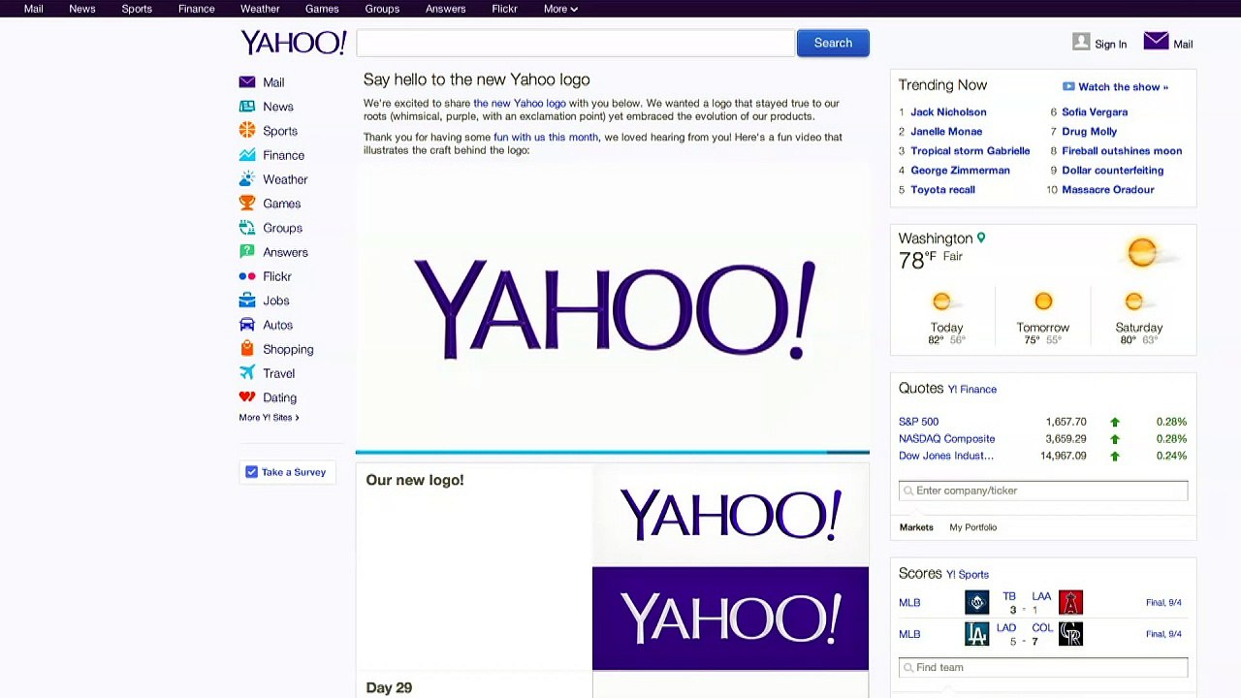The image size is (1241, 698).
Task: Select the Shopping bag icon
Action: click(247, 349)
